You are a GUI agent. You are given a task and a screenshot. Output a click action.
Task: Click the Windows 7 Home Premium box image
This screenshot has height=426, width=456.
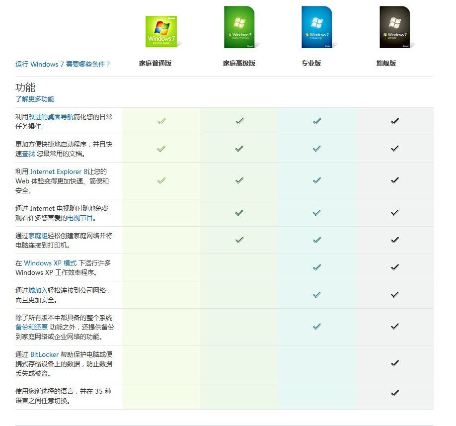tap(239, 27)
